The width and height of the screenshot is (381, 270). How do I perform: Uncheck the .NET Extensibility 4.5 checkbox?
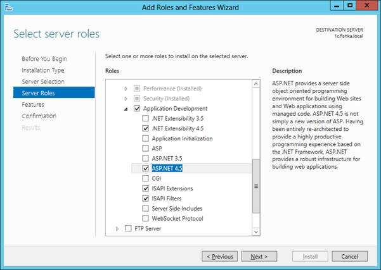(x=145, y=128)
